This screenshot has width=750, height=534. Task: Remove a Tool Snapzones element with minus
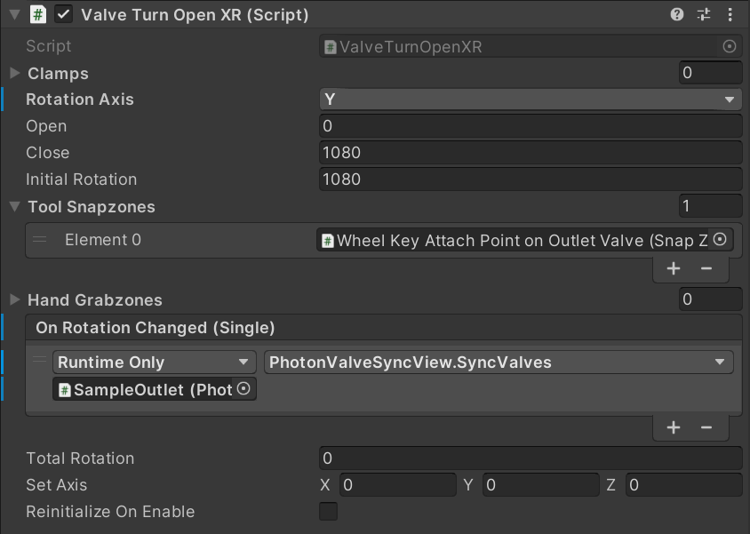(x=706, y=268)
